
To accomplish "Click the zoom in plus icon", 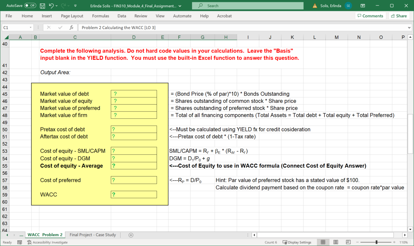I will (x=394, y=242).
